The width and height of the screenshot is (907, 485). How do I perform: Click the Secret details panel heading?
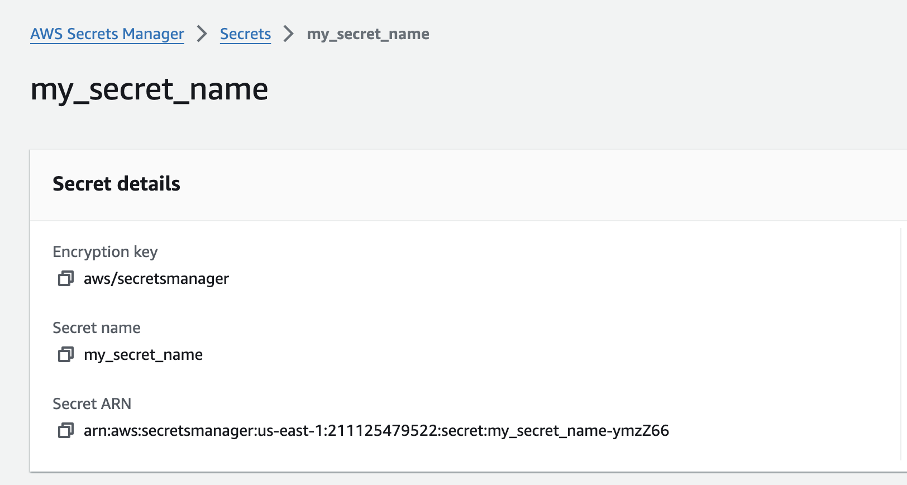point(116,184)
